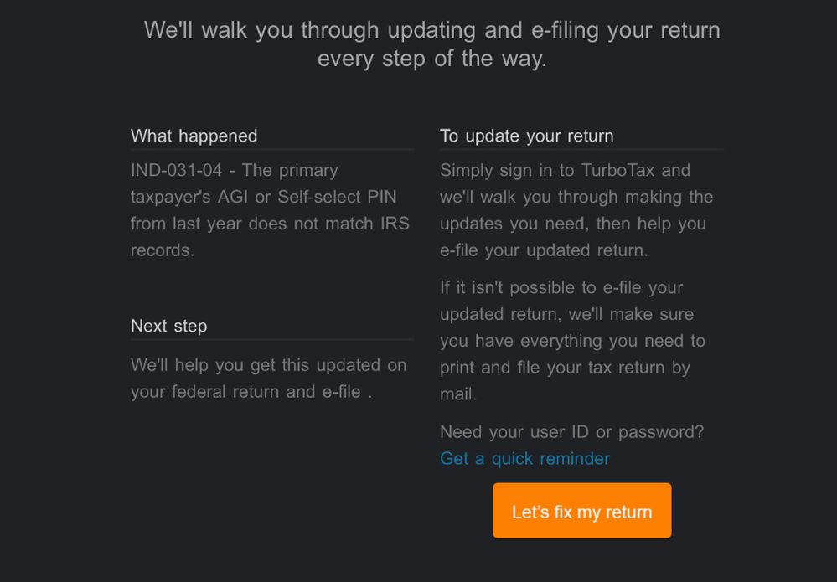Image resolution: width=837 pixels, height=582 pixels.
Task: Click the "you have everything you need to" line
Action: (572, 341)
